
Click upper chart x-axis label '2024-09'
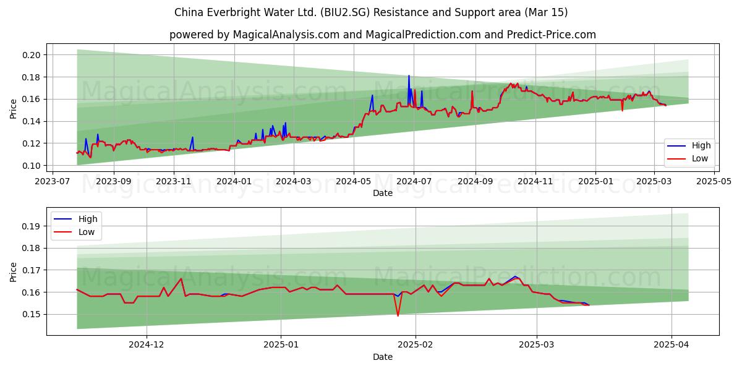coord(475,182)
